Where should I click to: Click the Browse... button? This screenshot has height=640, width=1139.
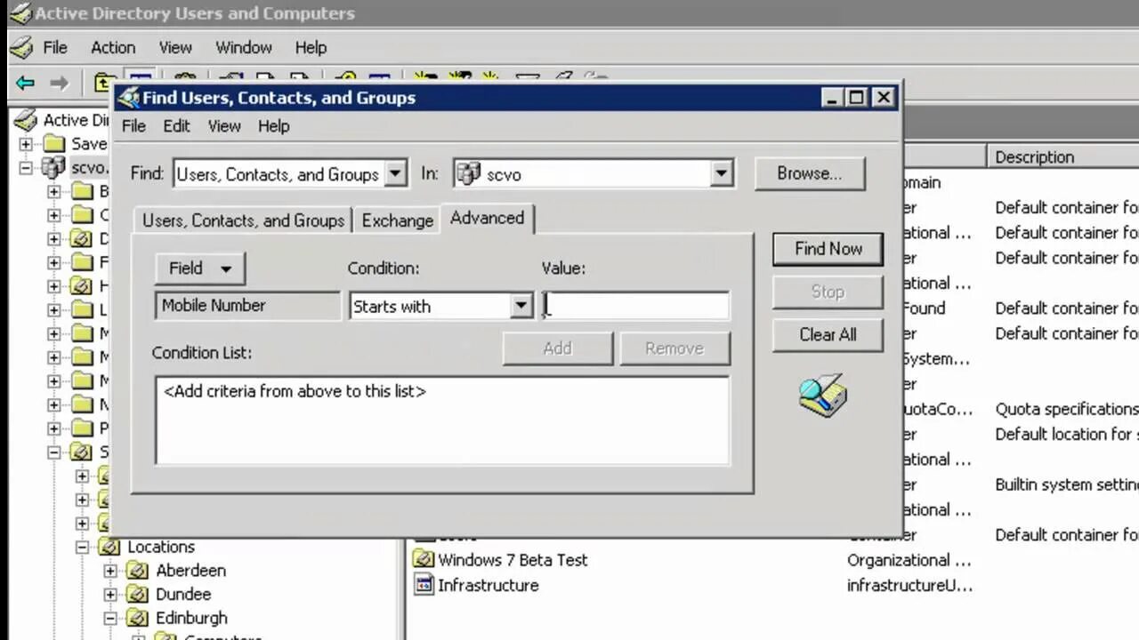[809, 173]
